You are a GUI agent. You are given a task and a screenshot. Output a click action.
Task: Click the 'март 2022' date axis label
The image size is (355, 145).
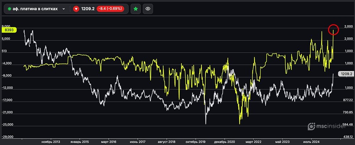254,142
